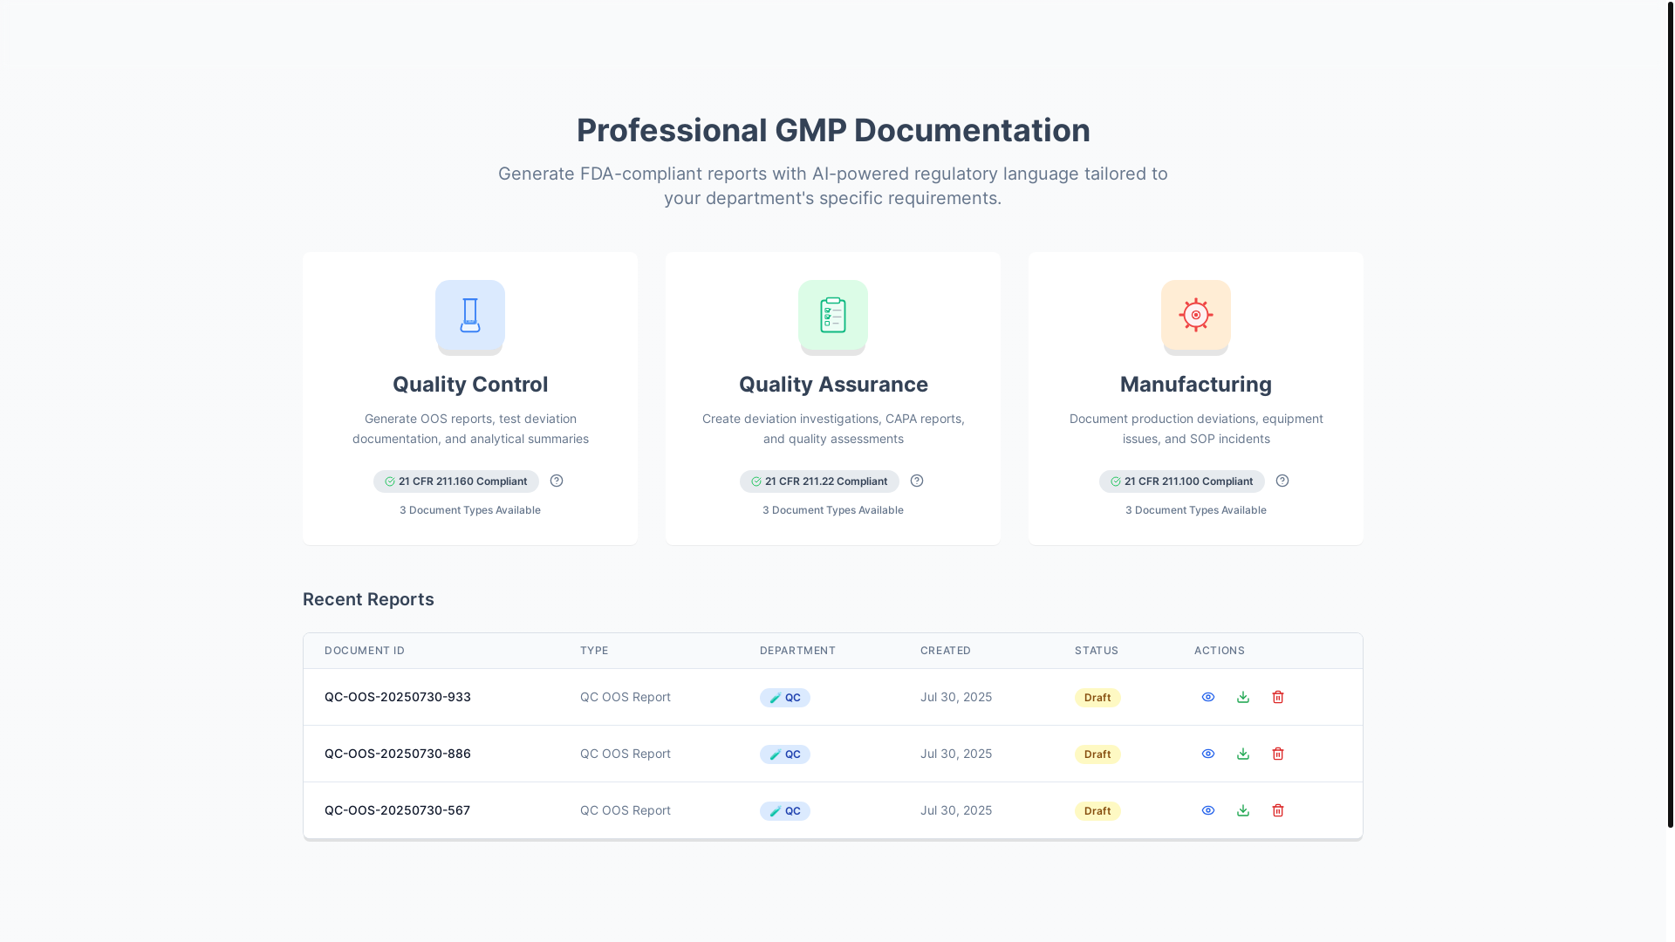This screenshot has width=1675, height=942.
Task: Click the Recent Reports heading
Action: pos(368,599)
